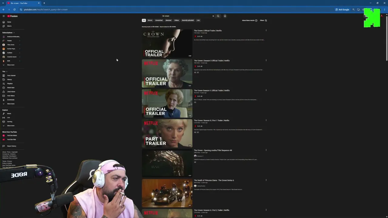Go to YouTube Premium home via logo
Screen dimensions: 388x218
click(12, 16)
